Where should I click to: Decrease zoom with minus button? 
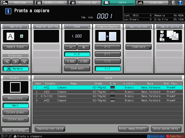tap(70, 47)
